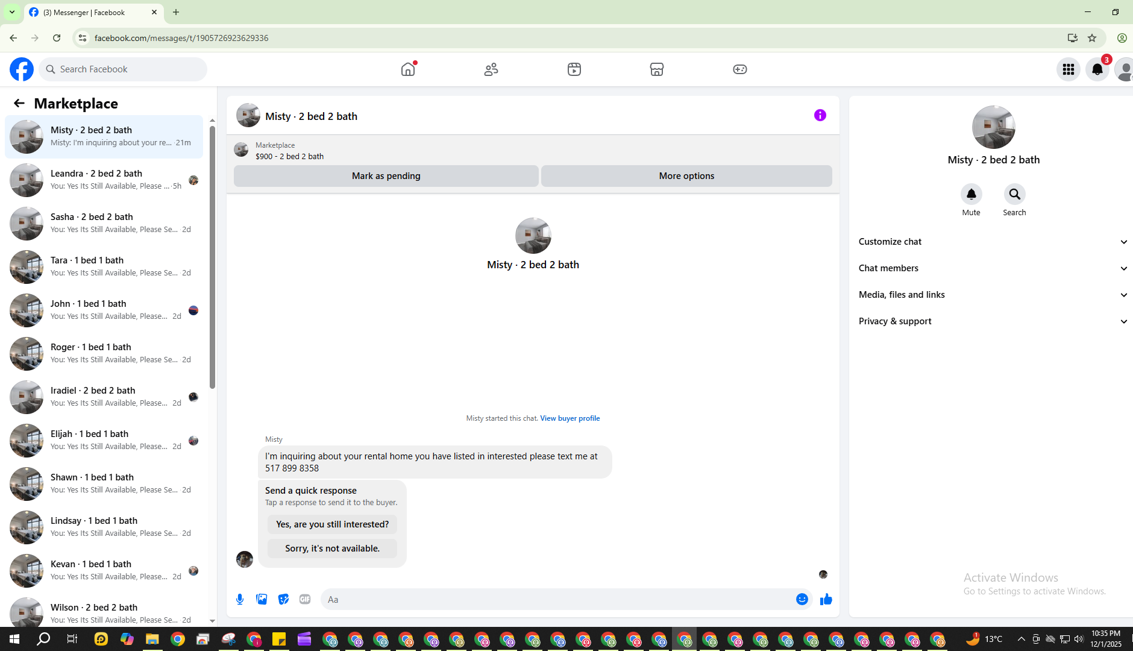The width and height of the screenshot is (1133, 651).
Task: Open Task View on taskbar
Action: tap(72, 639)
